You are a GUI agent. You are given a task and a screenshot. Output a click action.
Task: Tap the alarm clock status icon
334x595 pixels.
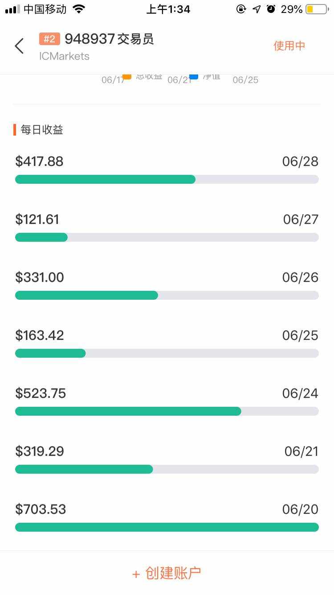point(271,9)
